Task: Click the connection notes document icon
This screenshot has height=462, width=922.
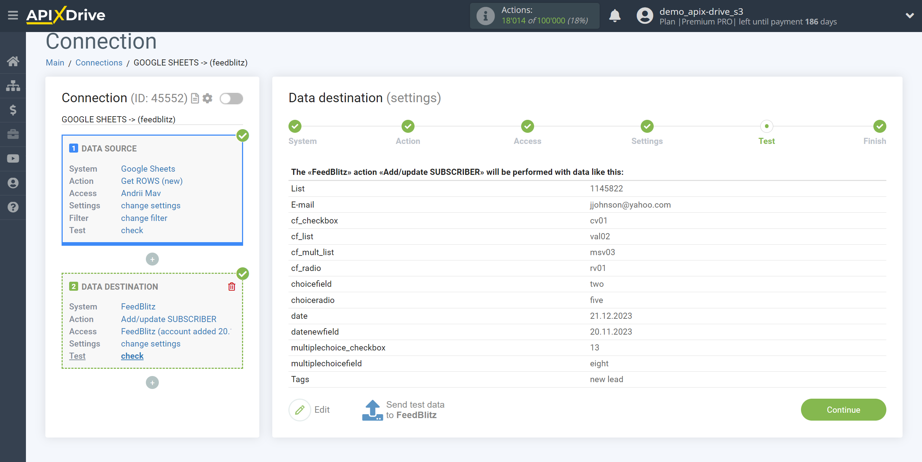Action: click(195, 98)
